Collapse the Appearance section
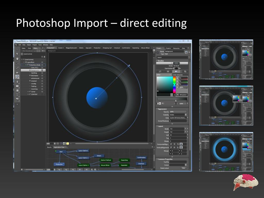This screenshot has width=264, height=198. click(157, 109)
